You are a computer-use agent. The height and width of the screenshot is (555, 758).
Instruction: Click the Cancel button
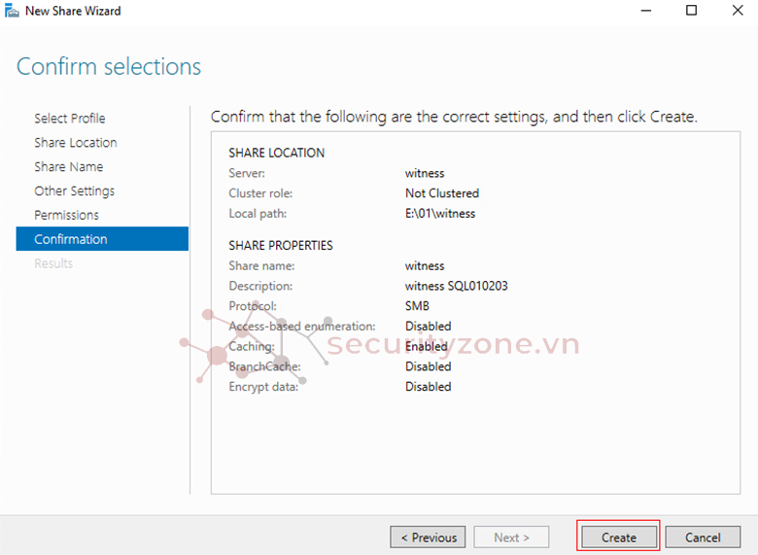pyautogui.click(x=703, y=538)
